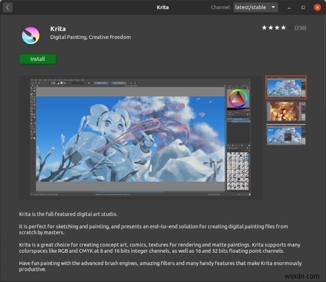Image resolution: width=326 pixels, height=282 pixels.
Task: Click the Krita paintbrush app icon
Action: [31, 36]
